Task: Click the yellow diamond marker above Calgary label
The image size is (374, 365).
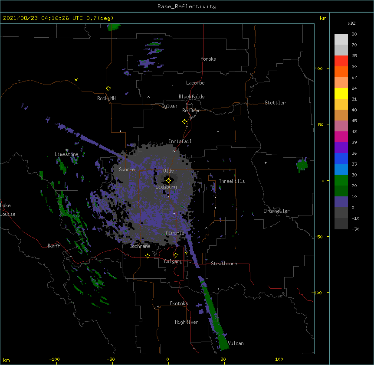Action: 176,255
